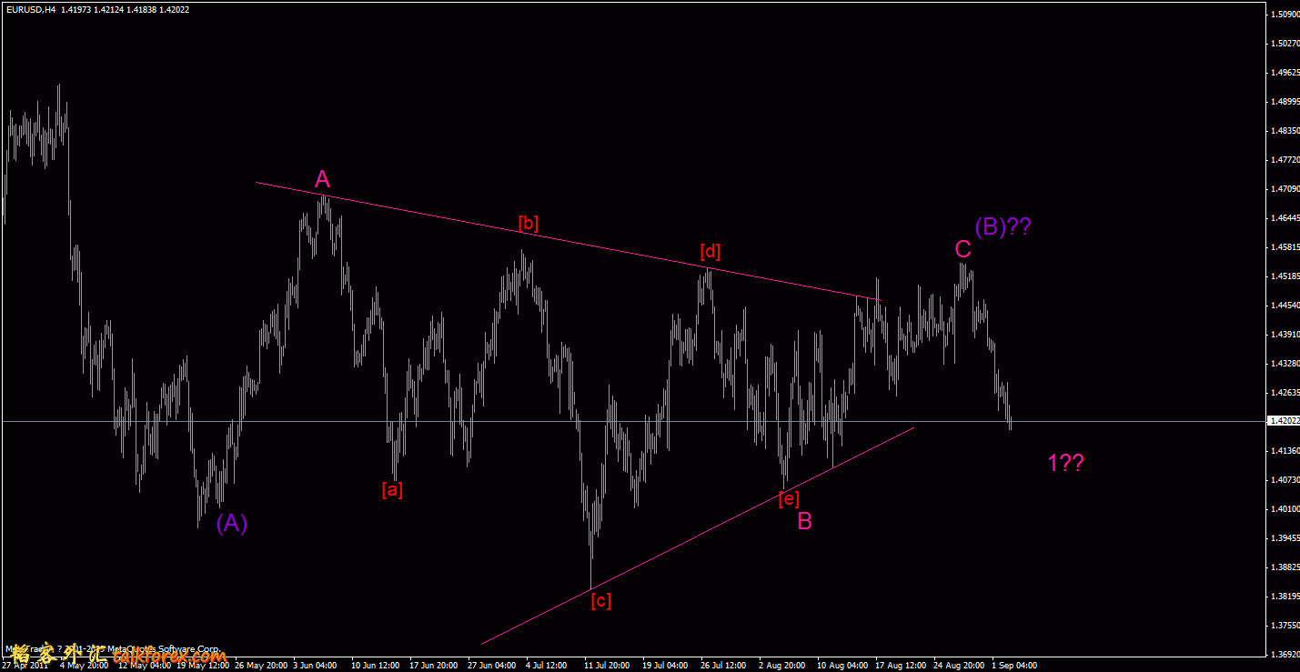Click time axis label 26 Jul 12:00
Image resolution: width=1300 pixels, height=672 pixels.
tap(724, 666)
